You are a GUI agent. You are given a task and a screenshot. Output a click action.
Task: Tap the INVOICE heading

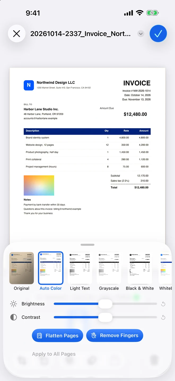[137, 83]
